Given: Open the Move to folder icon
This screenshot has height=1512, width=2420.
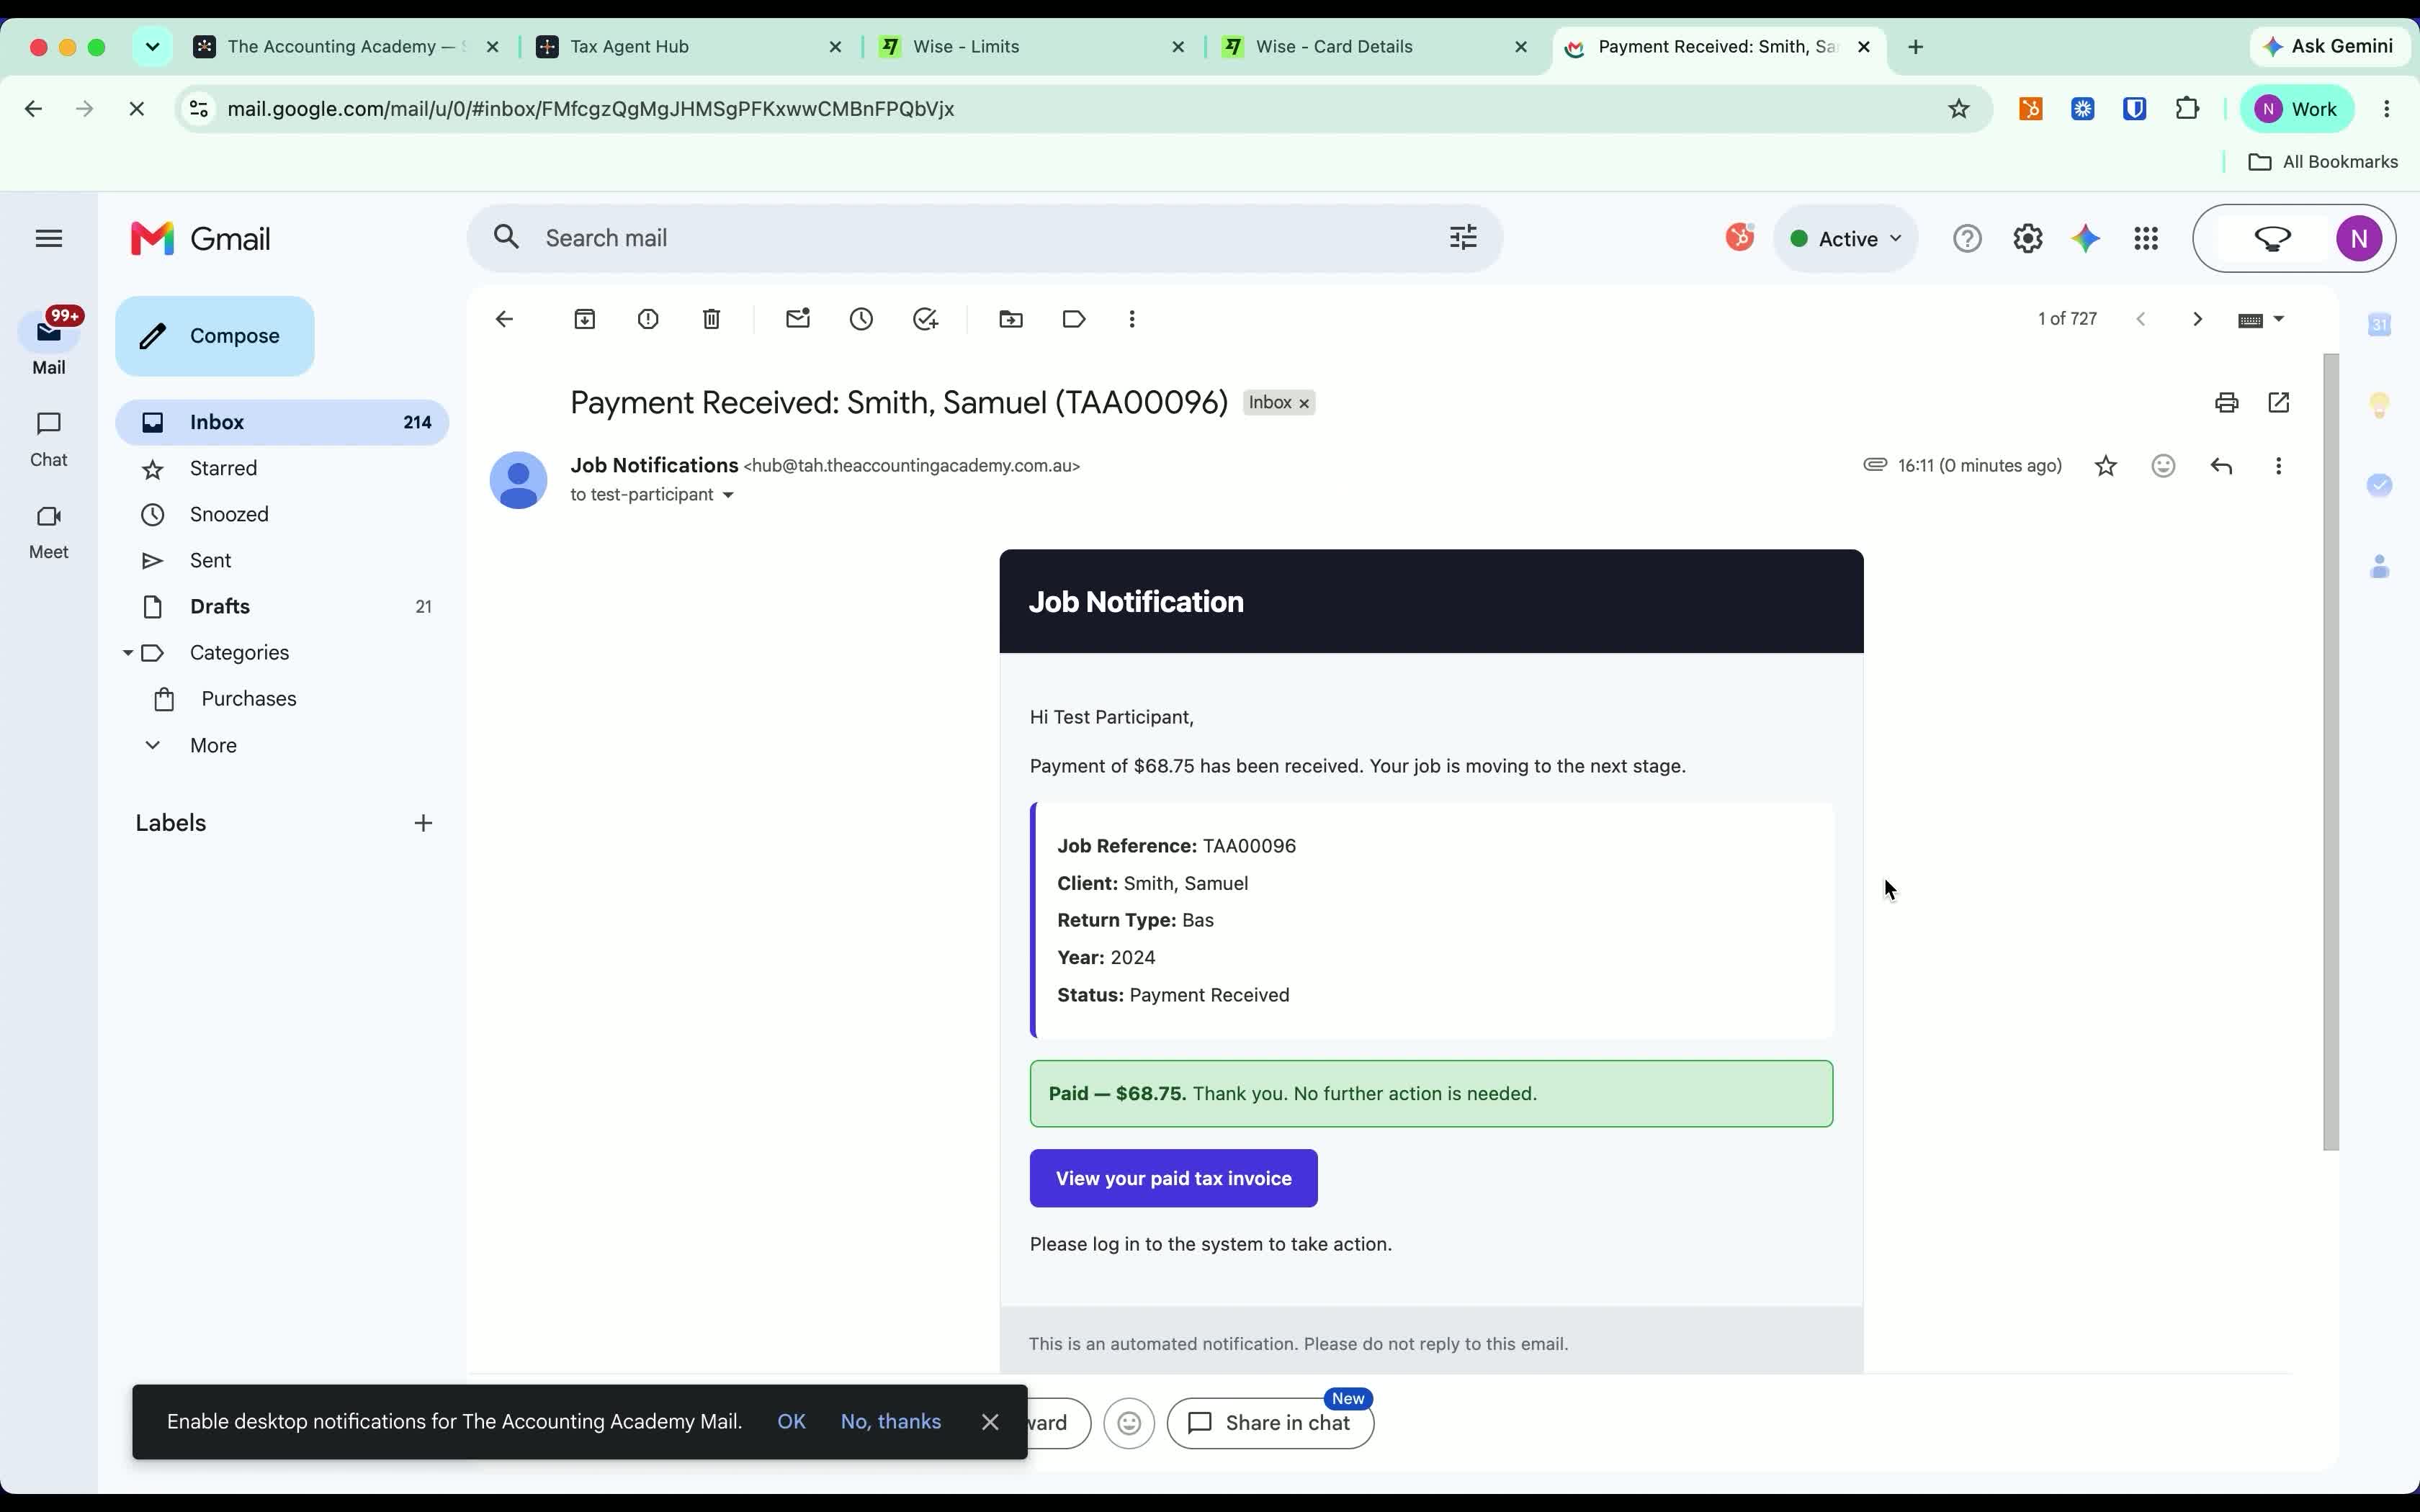Looking at the screenshot, I should [x=1011, y=319].
